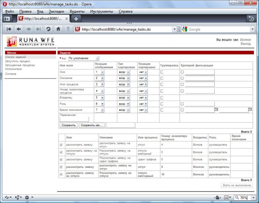259x203 pixels.
Task: Click the Wand password key icon
Action: click(x=68, y=29)
